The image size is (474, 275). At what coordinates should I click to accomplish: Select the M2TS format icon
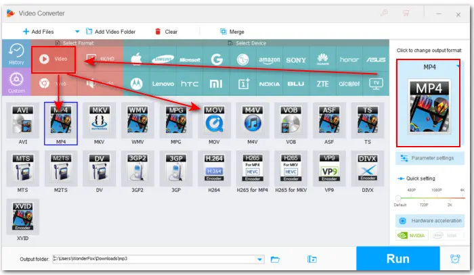click(61, 168)
